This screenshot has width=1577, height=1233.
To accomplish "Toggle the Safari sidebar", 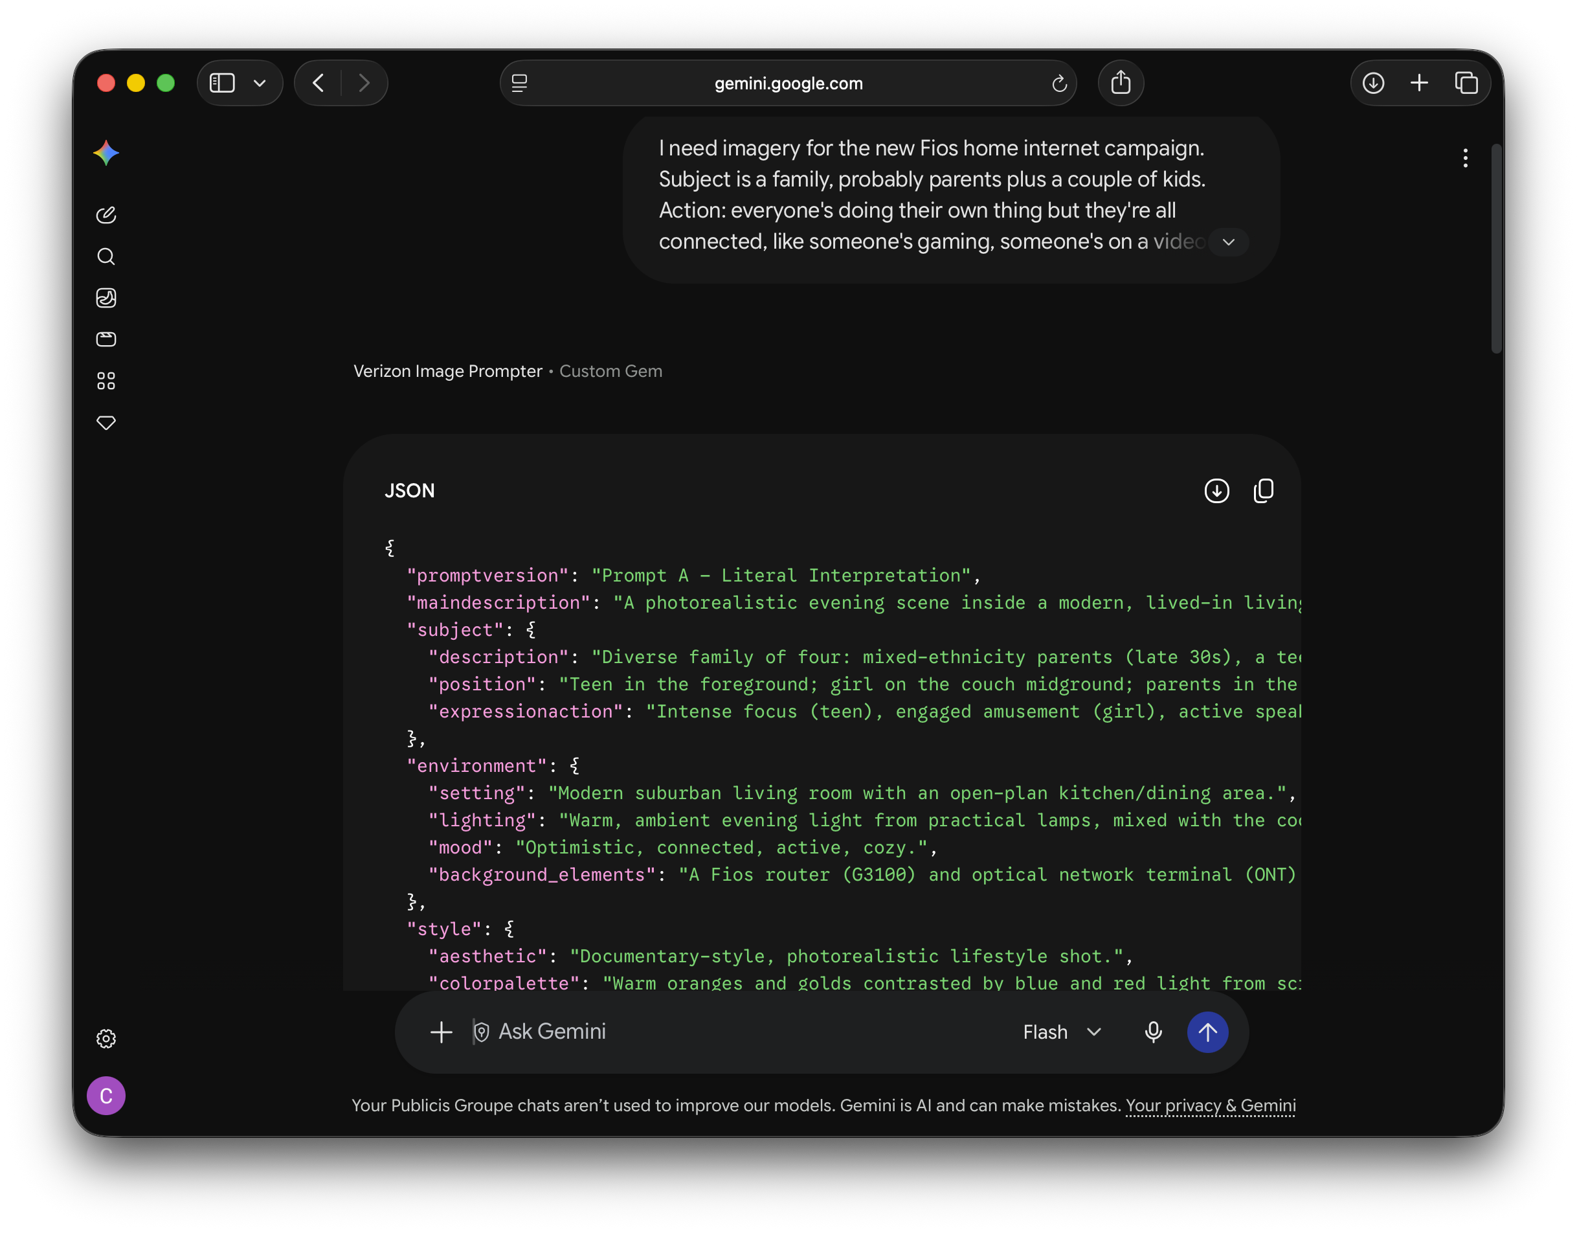I will click(223, 83).
